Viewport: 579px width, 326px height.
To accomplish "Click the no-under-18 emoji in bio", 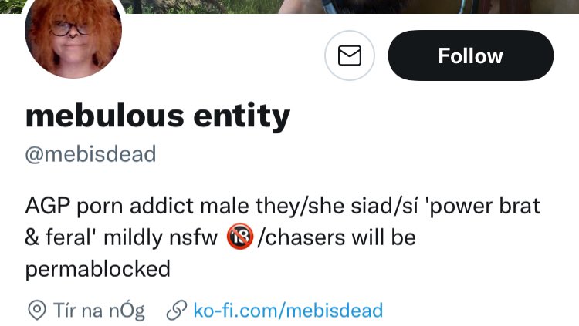I will tap(239, 237).
